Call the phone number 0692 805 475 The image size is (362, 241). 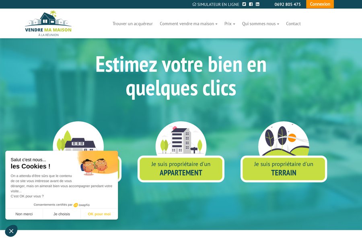(288, 4)
